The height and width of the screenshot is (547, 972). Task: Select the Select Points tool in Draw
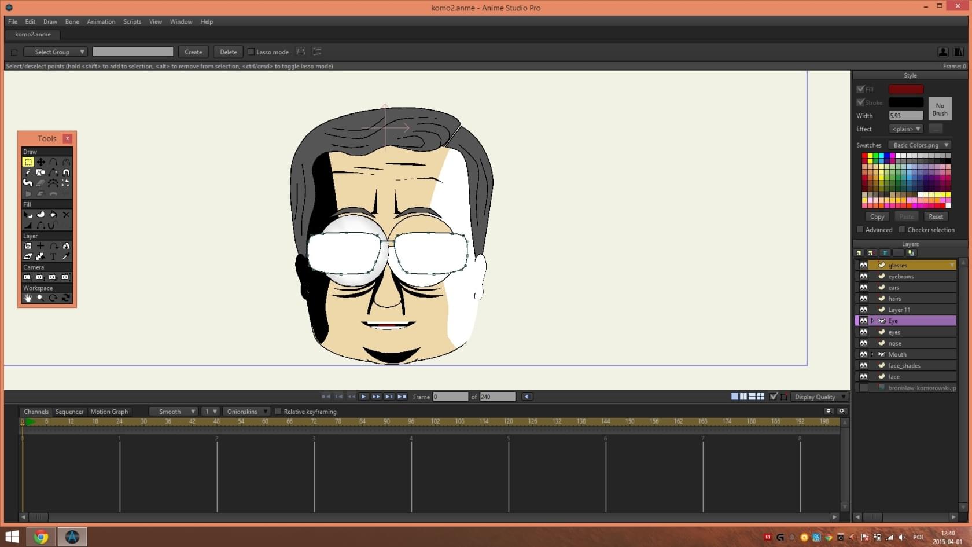click(x=28, y=162)
